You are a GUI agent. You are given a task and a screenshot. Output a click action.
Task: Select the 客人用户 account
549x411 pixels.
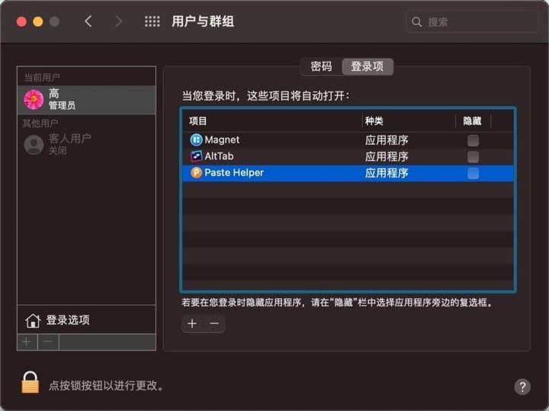point(86,144)
